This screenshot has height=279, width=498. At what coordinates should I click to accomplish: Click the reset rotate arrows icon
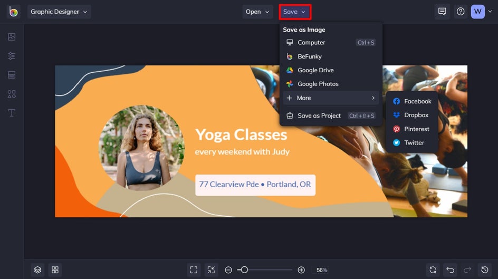(433, 270)
